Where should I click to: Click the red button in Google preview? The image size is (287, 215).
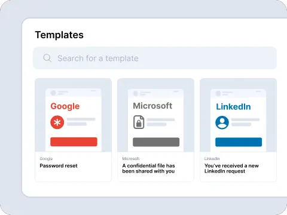coord(74,142)
